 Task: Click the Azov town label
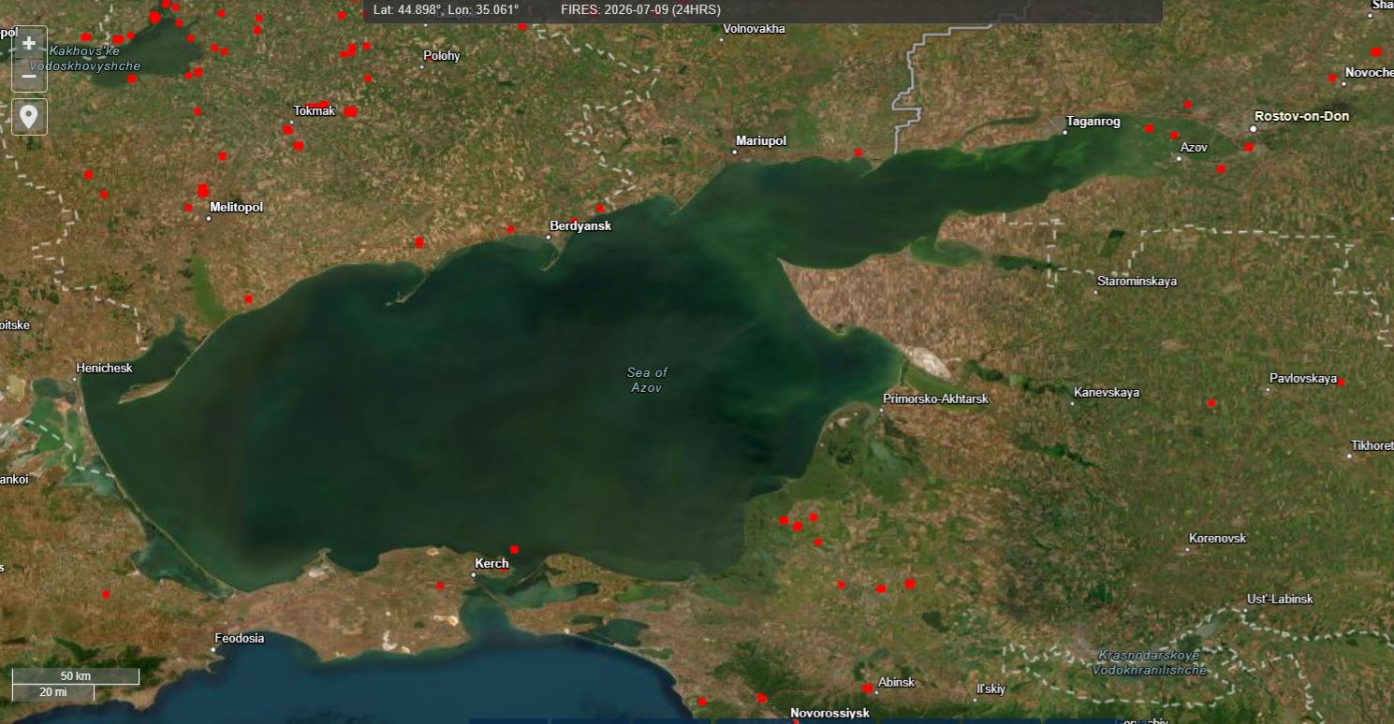(1194, 147)
